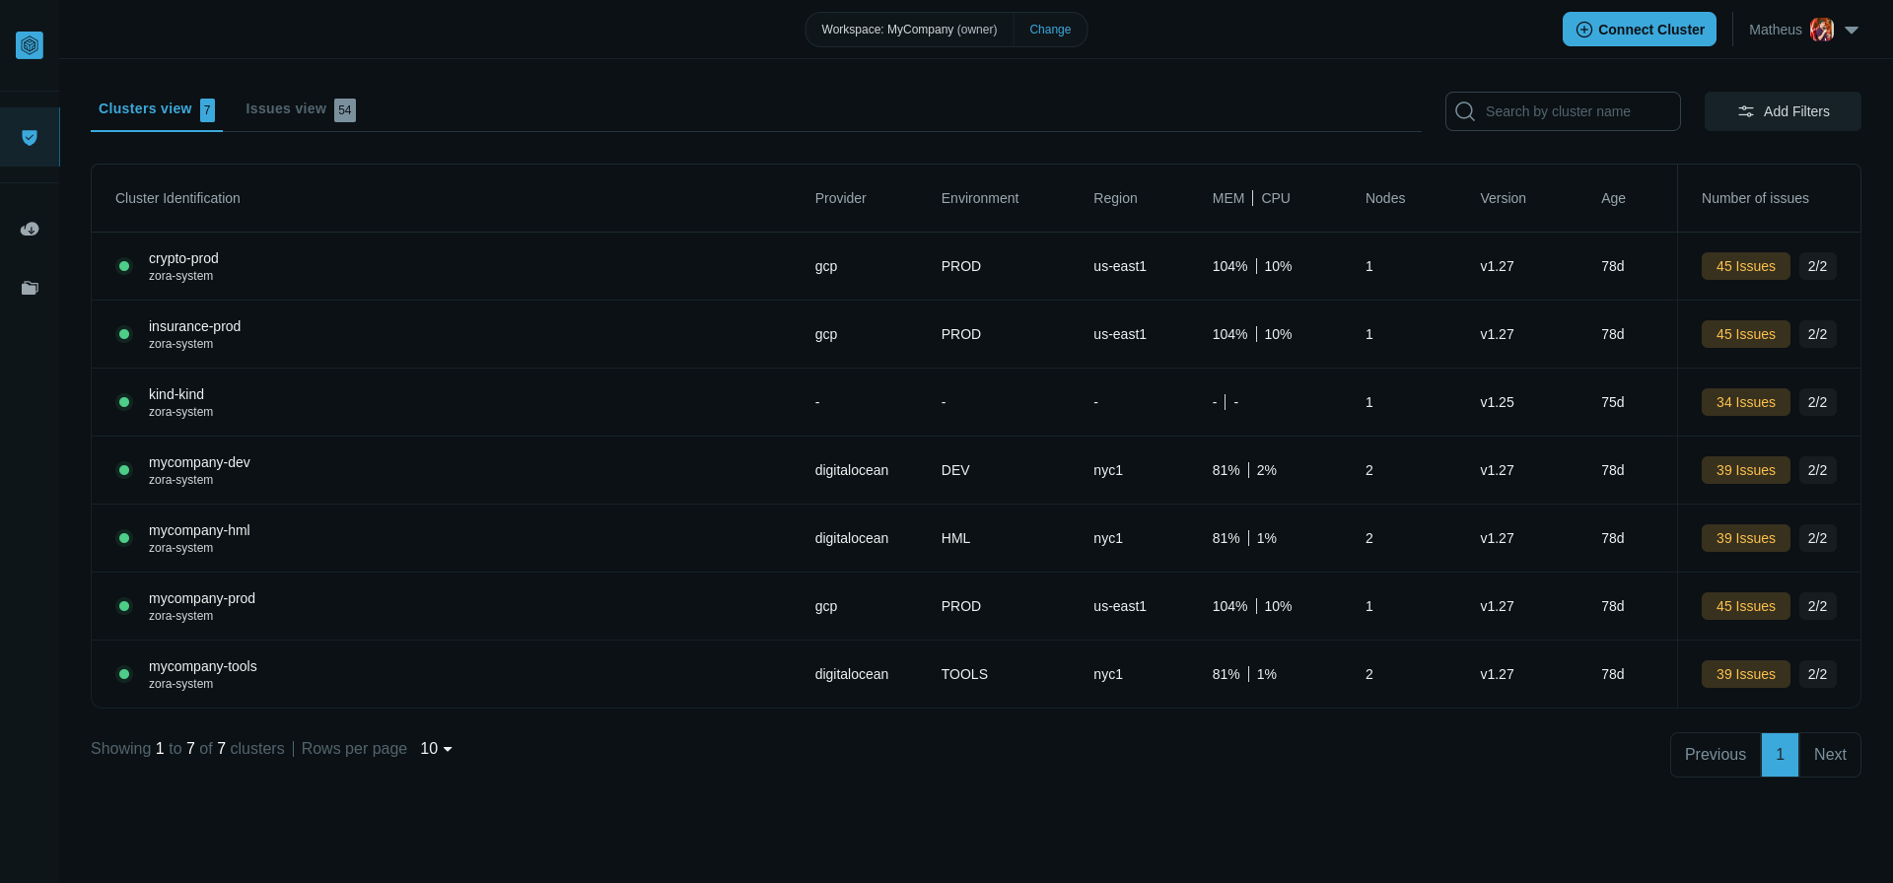Image resolution: width=1893 pixels, height=883 pixels.
Task: Open the mycompany-prod cluster name
Action: tap(202, 598)
